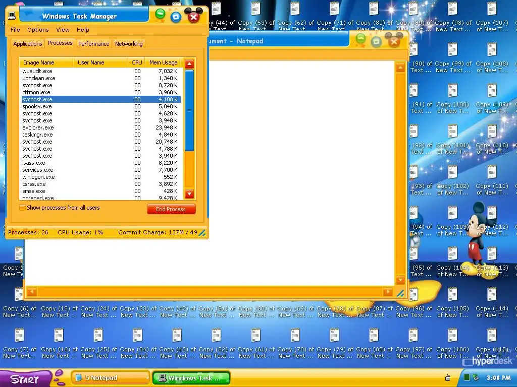Viewport: 517px width, 387px height.
Task: Click the Task Manager title bar computer icon
Action: click(x=12, y=16)
